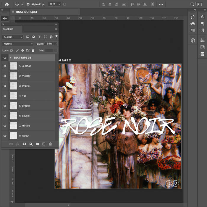Viewport: 207px width, 207px height.
Task: Select the Move tool in the left toolbar
Action: pyautogui.click(x=5, y=18)
